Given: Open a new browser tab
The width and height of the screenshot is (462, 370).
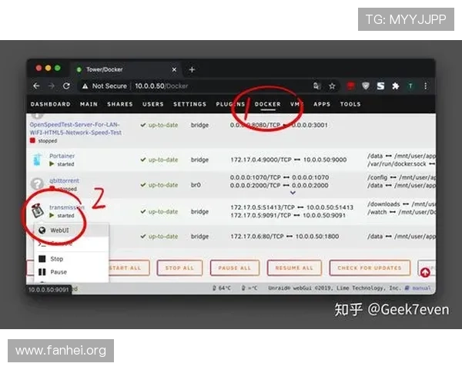Looking at the screenshot, I should click(192, 69).
